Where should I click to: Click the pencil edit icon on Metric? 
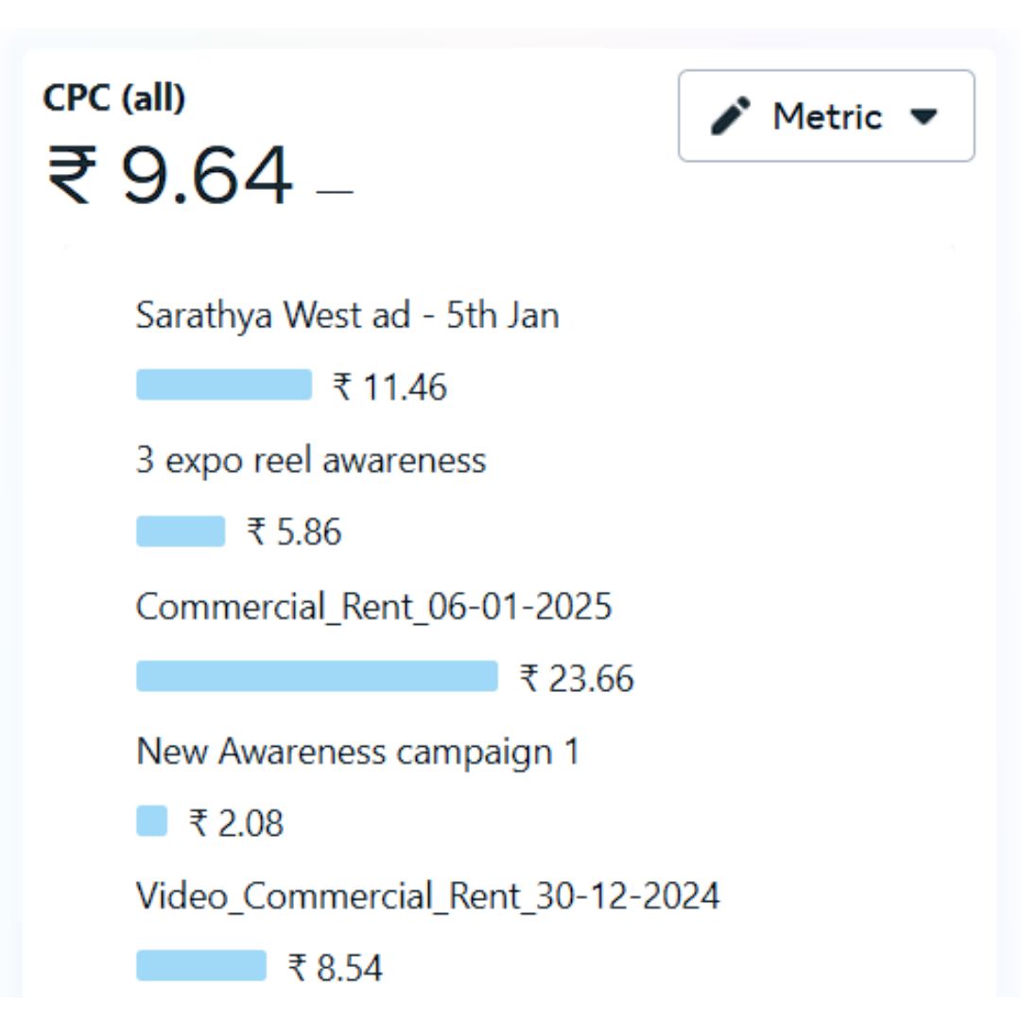pos(730,116)
